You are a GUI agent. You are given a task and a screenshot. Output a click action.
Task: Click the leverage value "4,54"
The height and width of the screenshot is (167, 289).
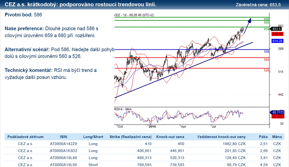click(x=264, y=165)
